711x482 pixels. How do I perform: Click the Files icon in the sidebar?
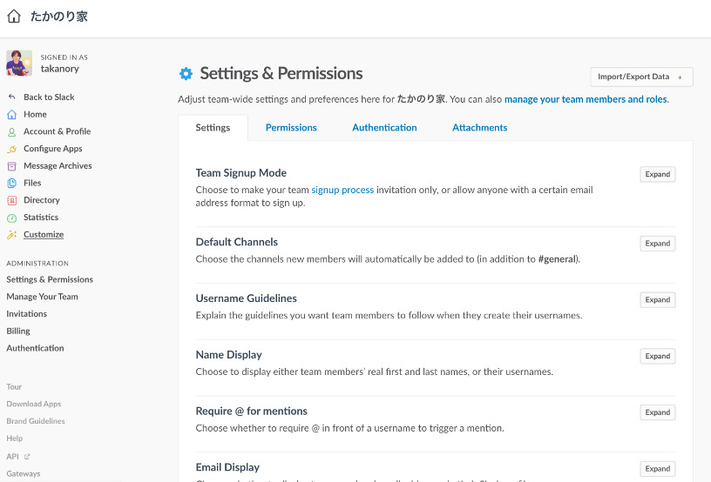coord(12,184)
